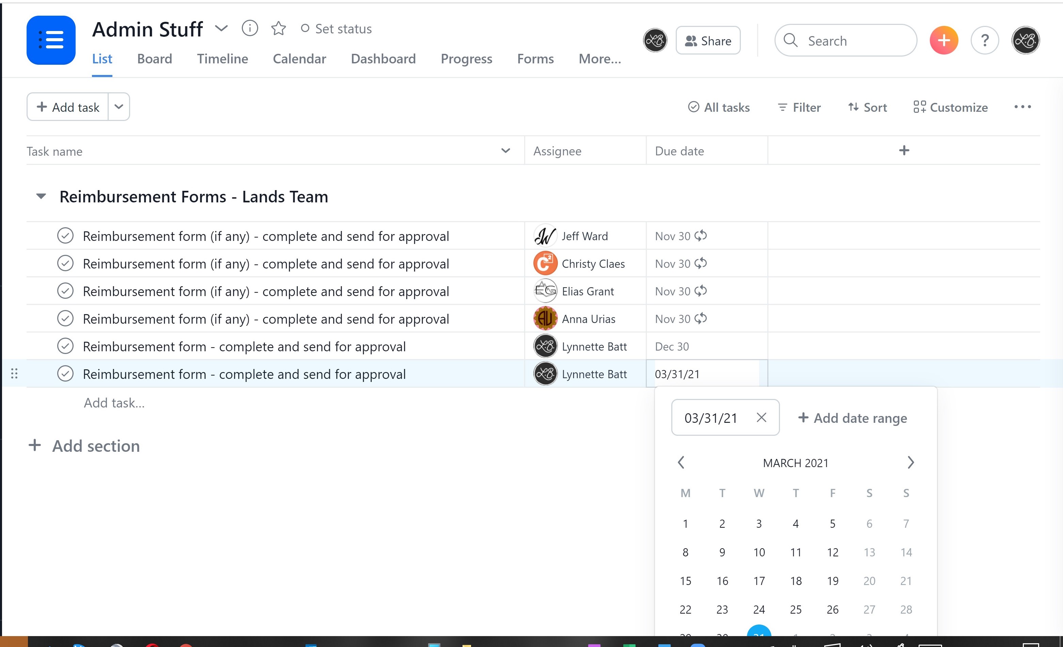Click the drag handle on the highlighted task row
The width and height of the screenshot is (1063, 647).
(x=14, y=374)
